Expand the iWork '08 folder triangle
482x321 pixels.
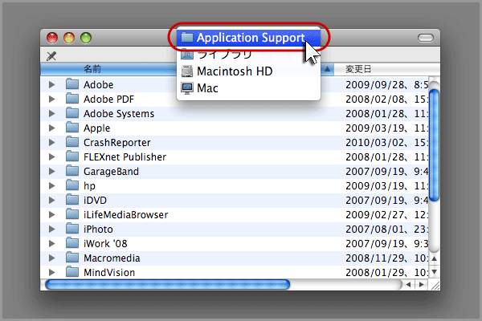click(x=51, y=243)
